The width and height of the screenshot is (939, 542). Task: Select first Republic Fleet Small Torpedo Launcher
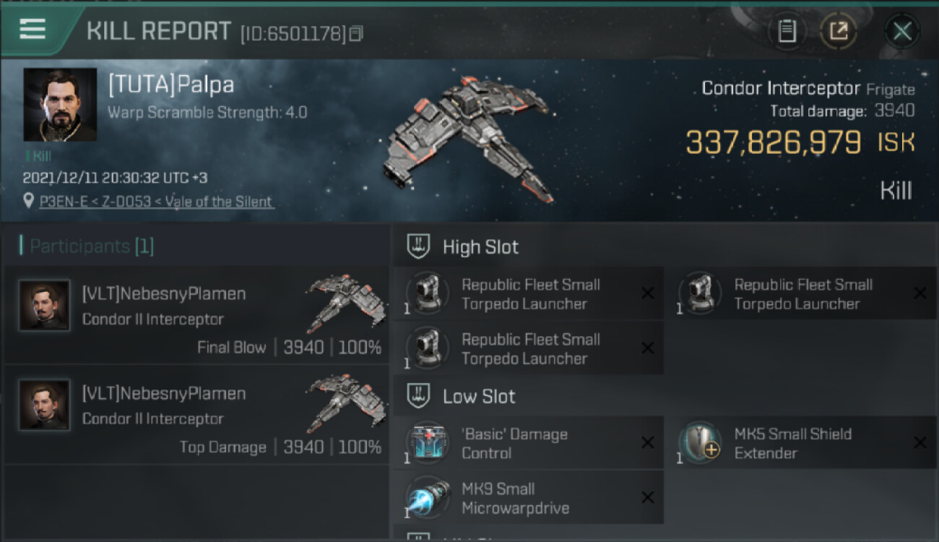[529, 294]
